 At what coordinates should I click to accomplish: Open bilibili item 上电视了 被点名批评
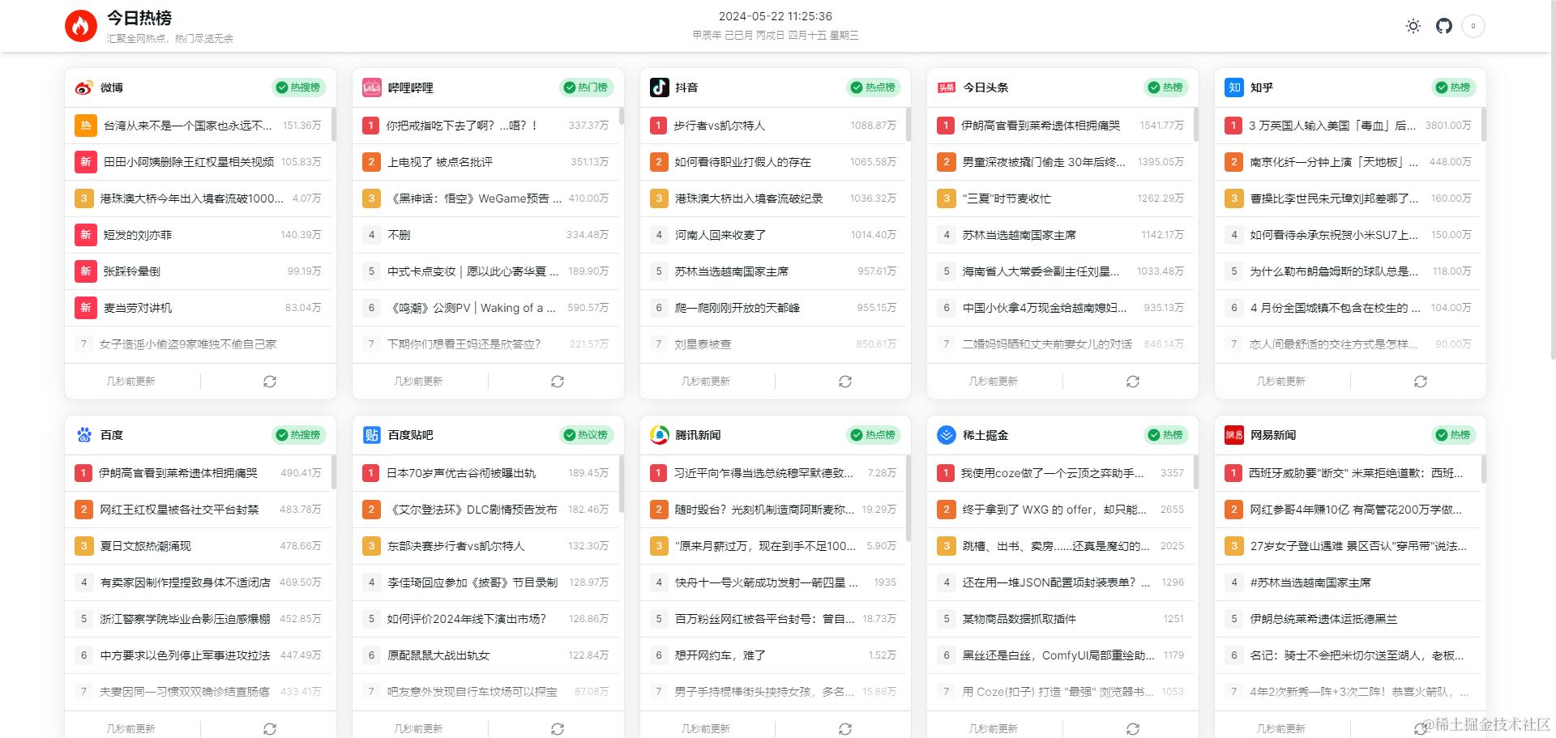(440, 162)
